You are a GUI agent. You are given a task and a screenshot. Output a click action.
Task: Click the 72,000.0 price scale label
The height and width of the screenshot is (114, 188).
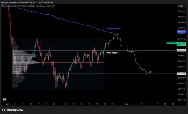pyautogui.click(x=181, y=11)
